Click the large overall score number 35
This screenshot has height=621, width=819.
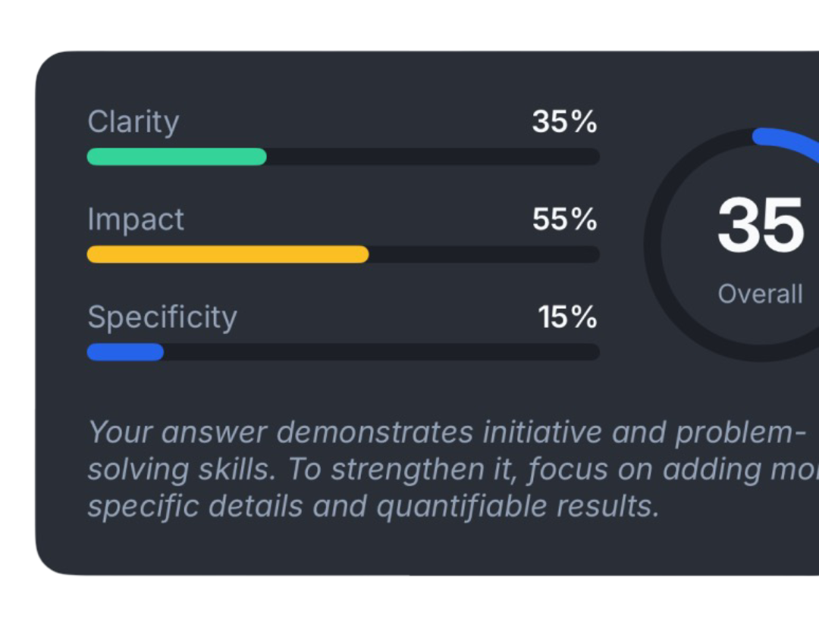coord(761,226)
